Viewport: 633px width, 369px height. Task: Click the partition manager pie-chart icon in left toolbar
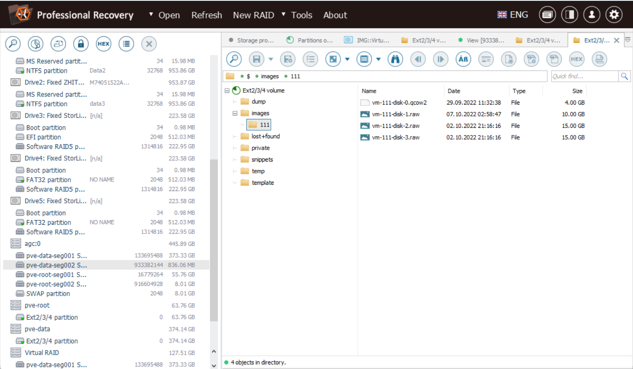[x=36, y=44]
